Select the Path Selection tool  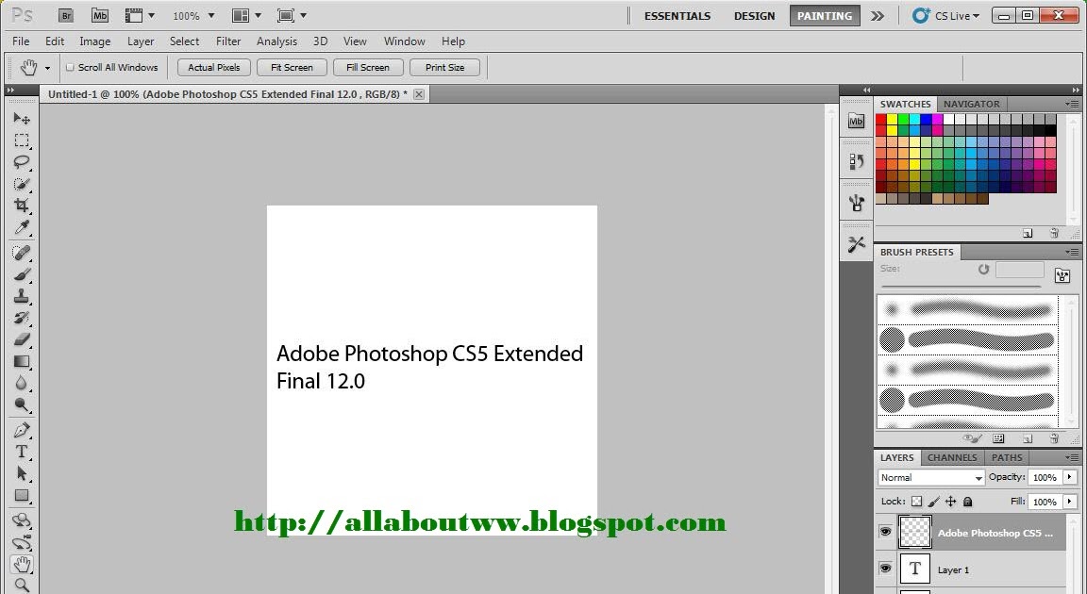point(22,473)
